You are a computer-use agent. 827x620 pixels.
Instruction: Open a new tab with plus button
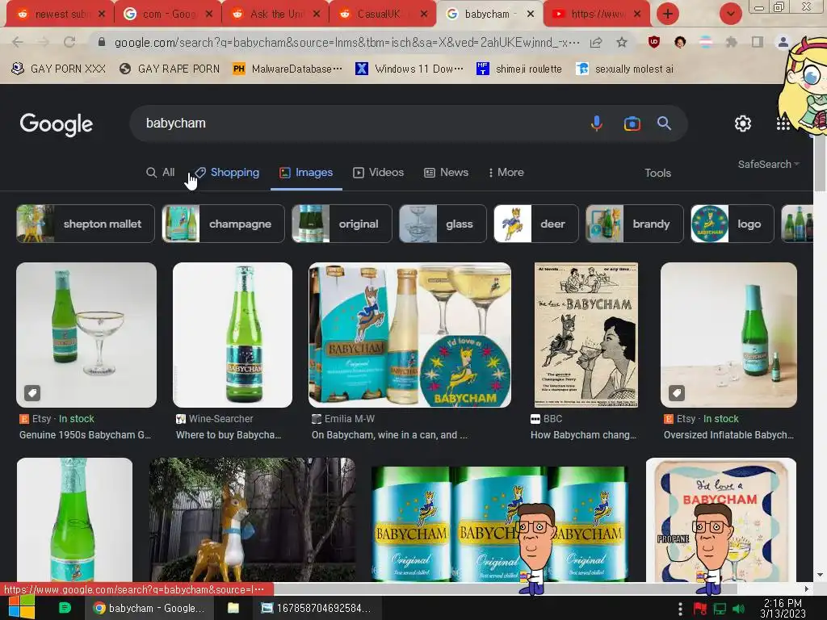(x=668, y=14)
